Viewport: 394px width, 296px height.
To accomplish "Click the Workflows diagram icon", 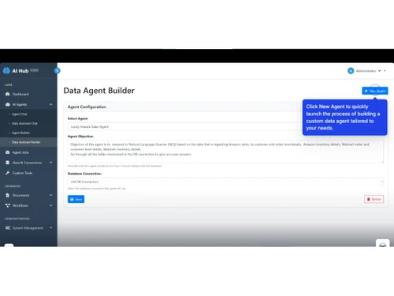I will tap(8, 205).
